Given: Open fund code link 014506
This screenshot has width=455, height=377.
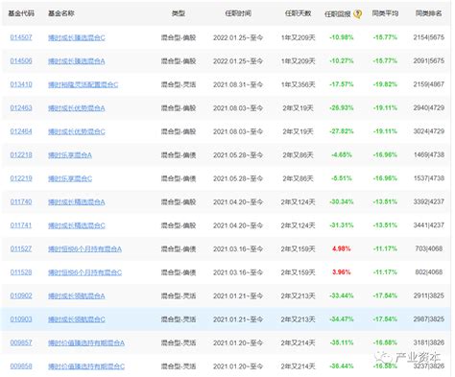Looking at the screenshot, I should point(21,60).
